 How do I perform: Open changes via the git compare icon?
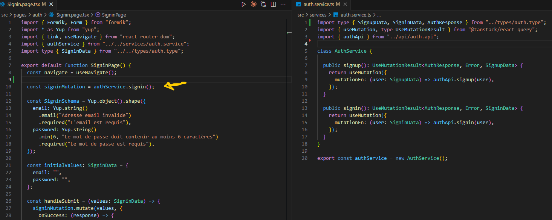pos(263,5)
